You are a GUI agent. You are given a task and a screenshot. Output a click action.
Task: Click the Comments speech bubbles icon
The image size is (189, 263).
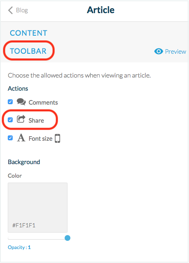[21, 102]
